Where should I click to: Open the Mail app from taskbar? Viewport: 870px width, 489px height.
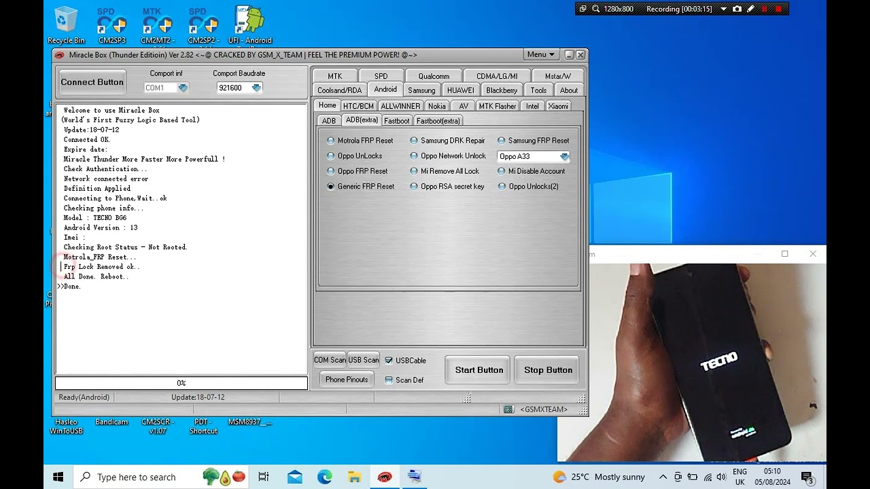[294, 477]
